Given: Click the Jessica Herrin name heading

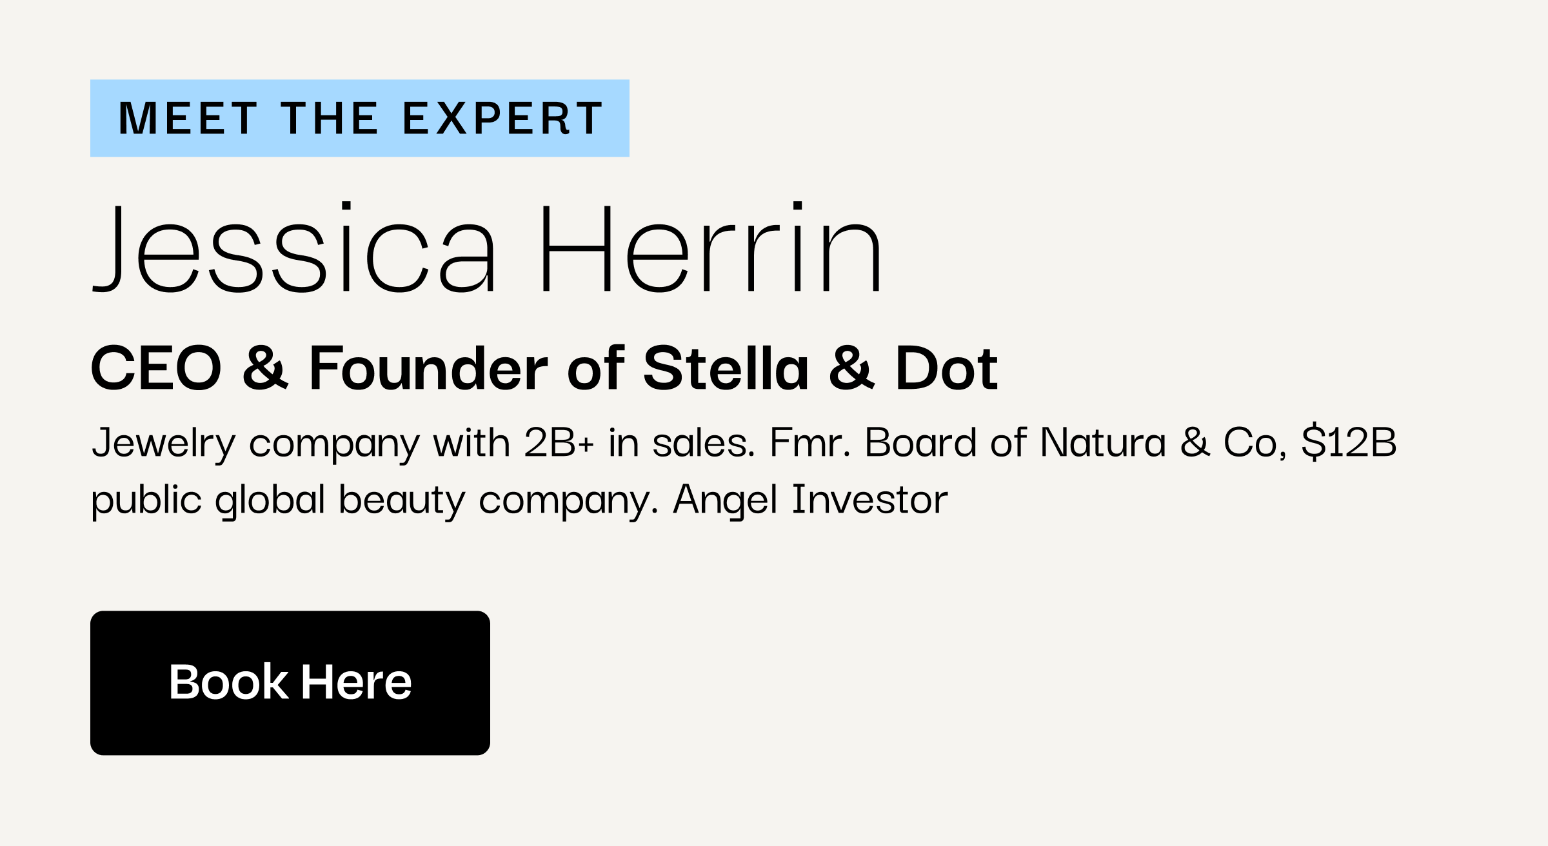Looking at the screenshot, I should [x=487, y=247].
